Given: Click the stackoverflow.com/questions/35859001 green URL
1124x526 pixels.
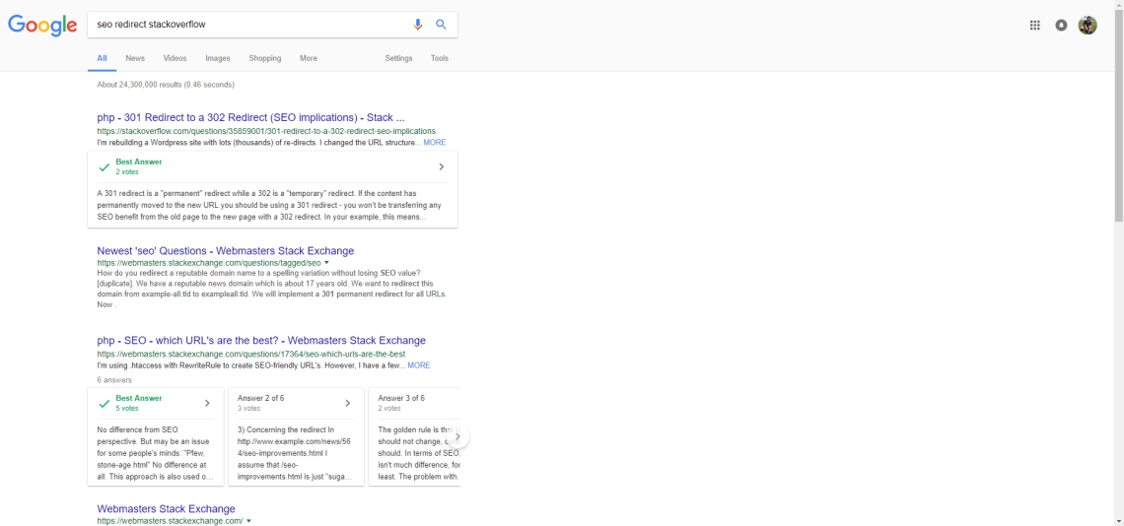Looking at the screenshot, I should 266,131.
